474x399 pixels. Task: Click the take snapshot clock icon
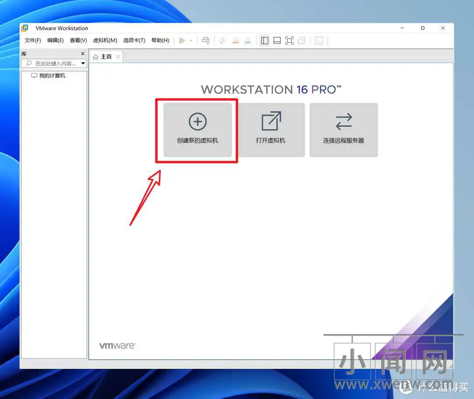click(223, 40)
